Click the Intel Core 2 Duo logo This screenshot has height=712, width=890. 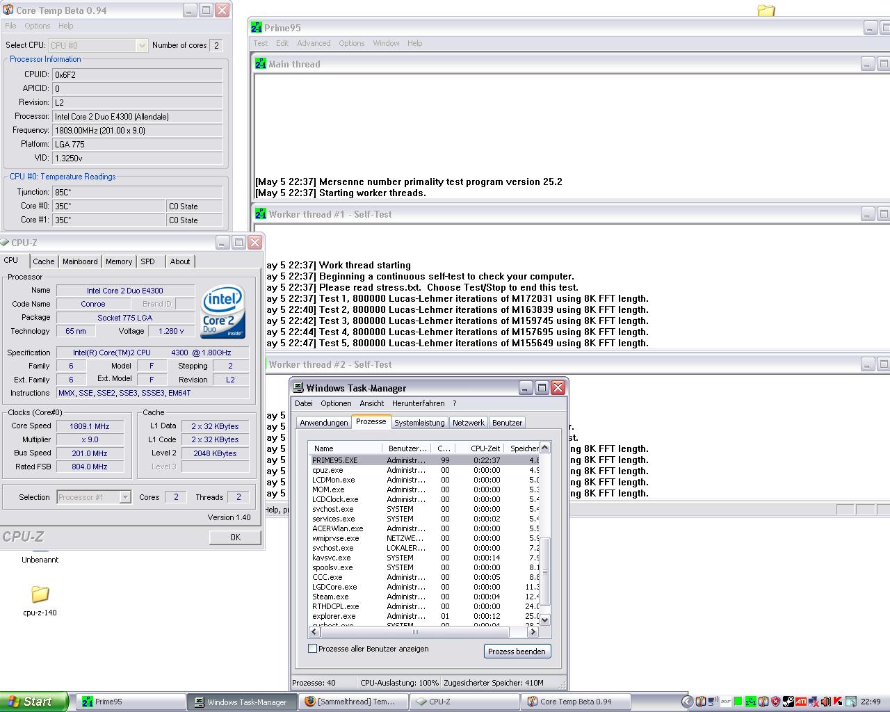point(223,312)
